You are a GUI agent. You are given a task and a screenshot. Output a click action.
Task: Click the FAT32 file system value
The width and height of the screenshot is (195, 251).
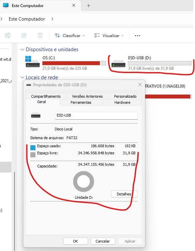click(x=72, y=138)
